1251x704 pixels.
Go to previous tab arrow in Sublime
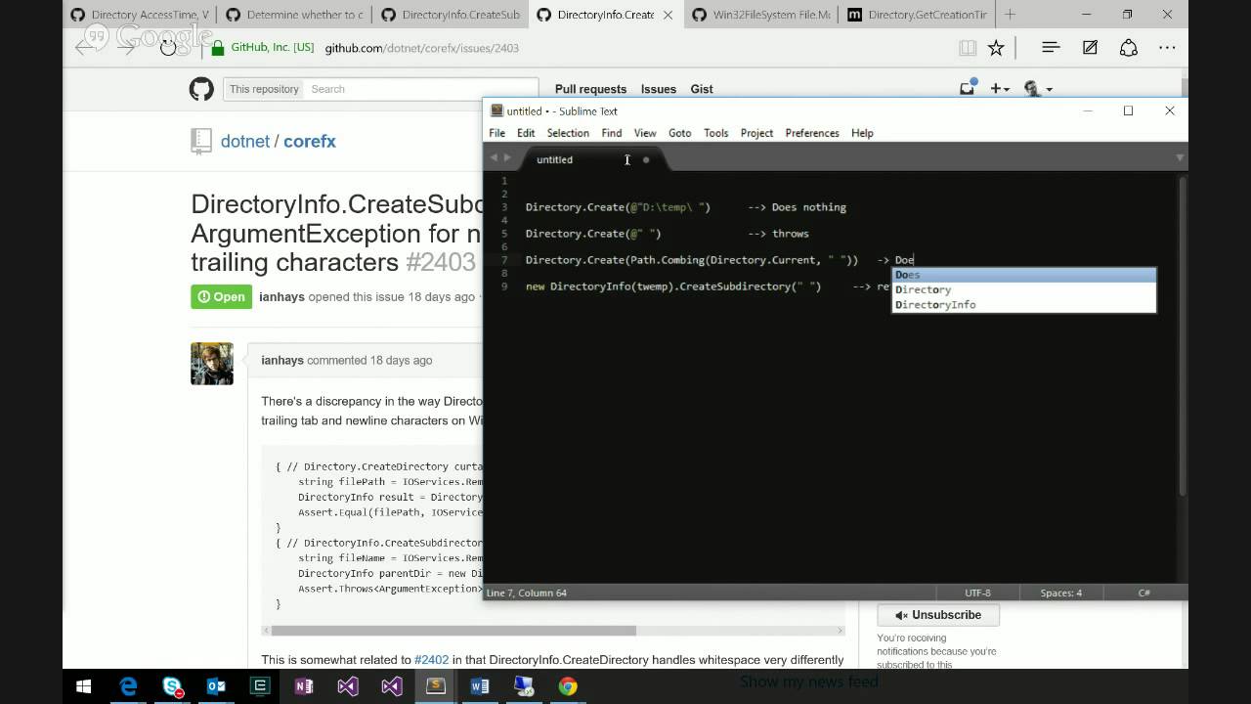[494, 157]
